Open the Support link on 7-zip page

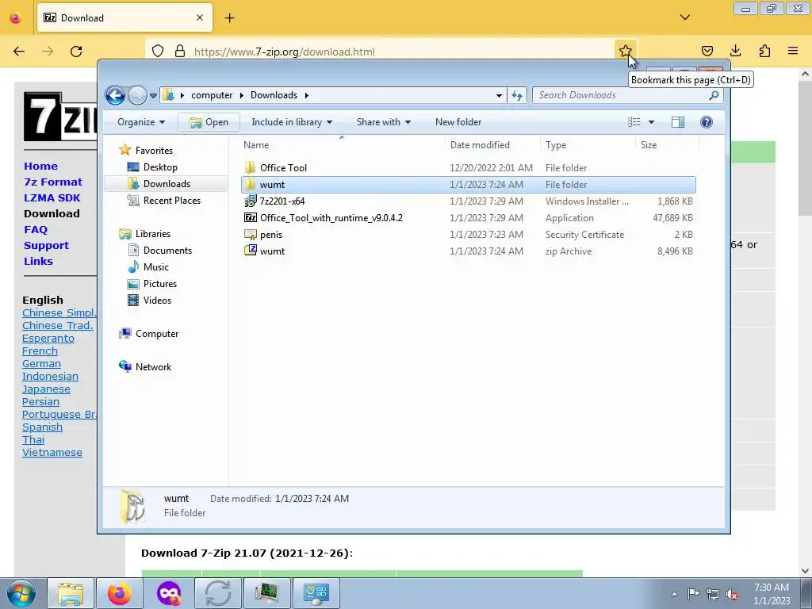[46, 246]
